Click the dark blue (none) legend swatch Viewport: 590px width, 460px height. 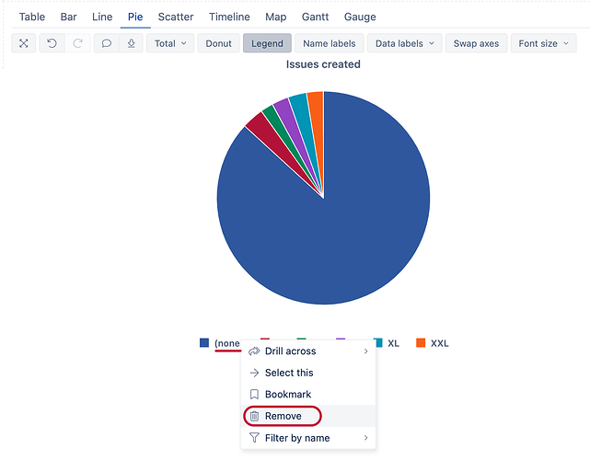pyautogui.click(x=204, y=343)
